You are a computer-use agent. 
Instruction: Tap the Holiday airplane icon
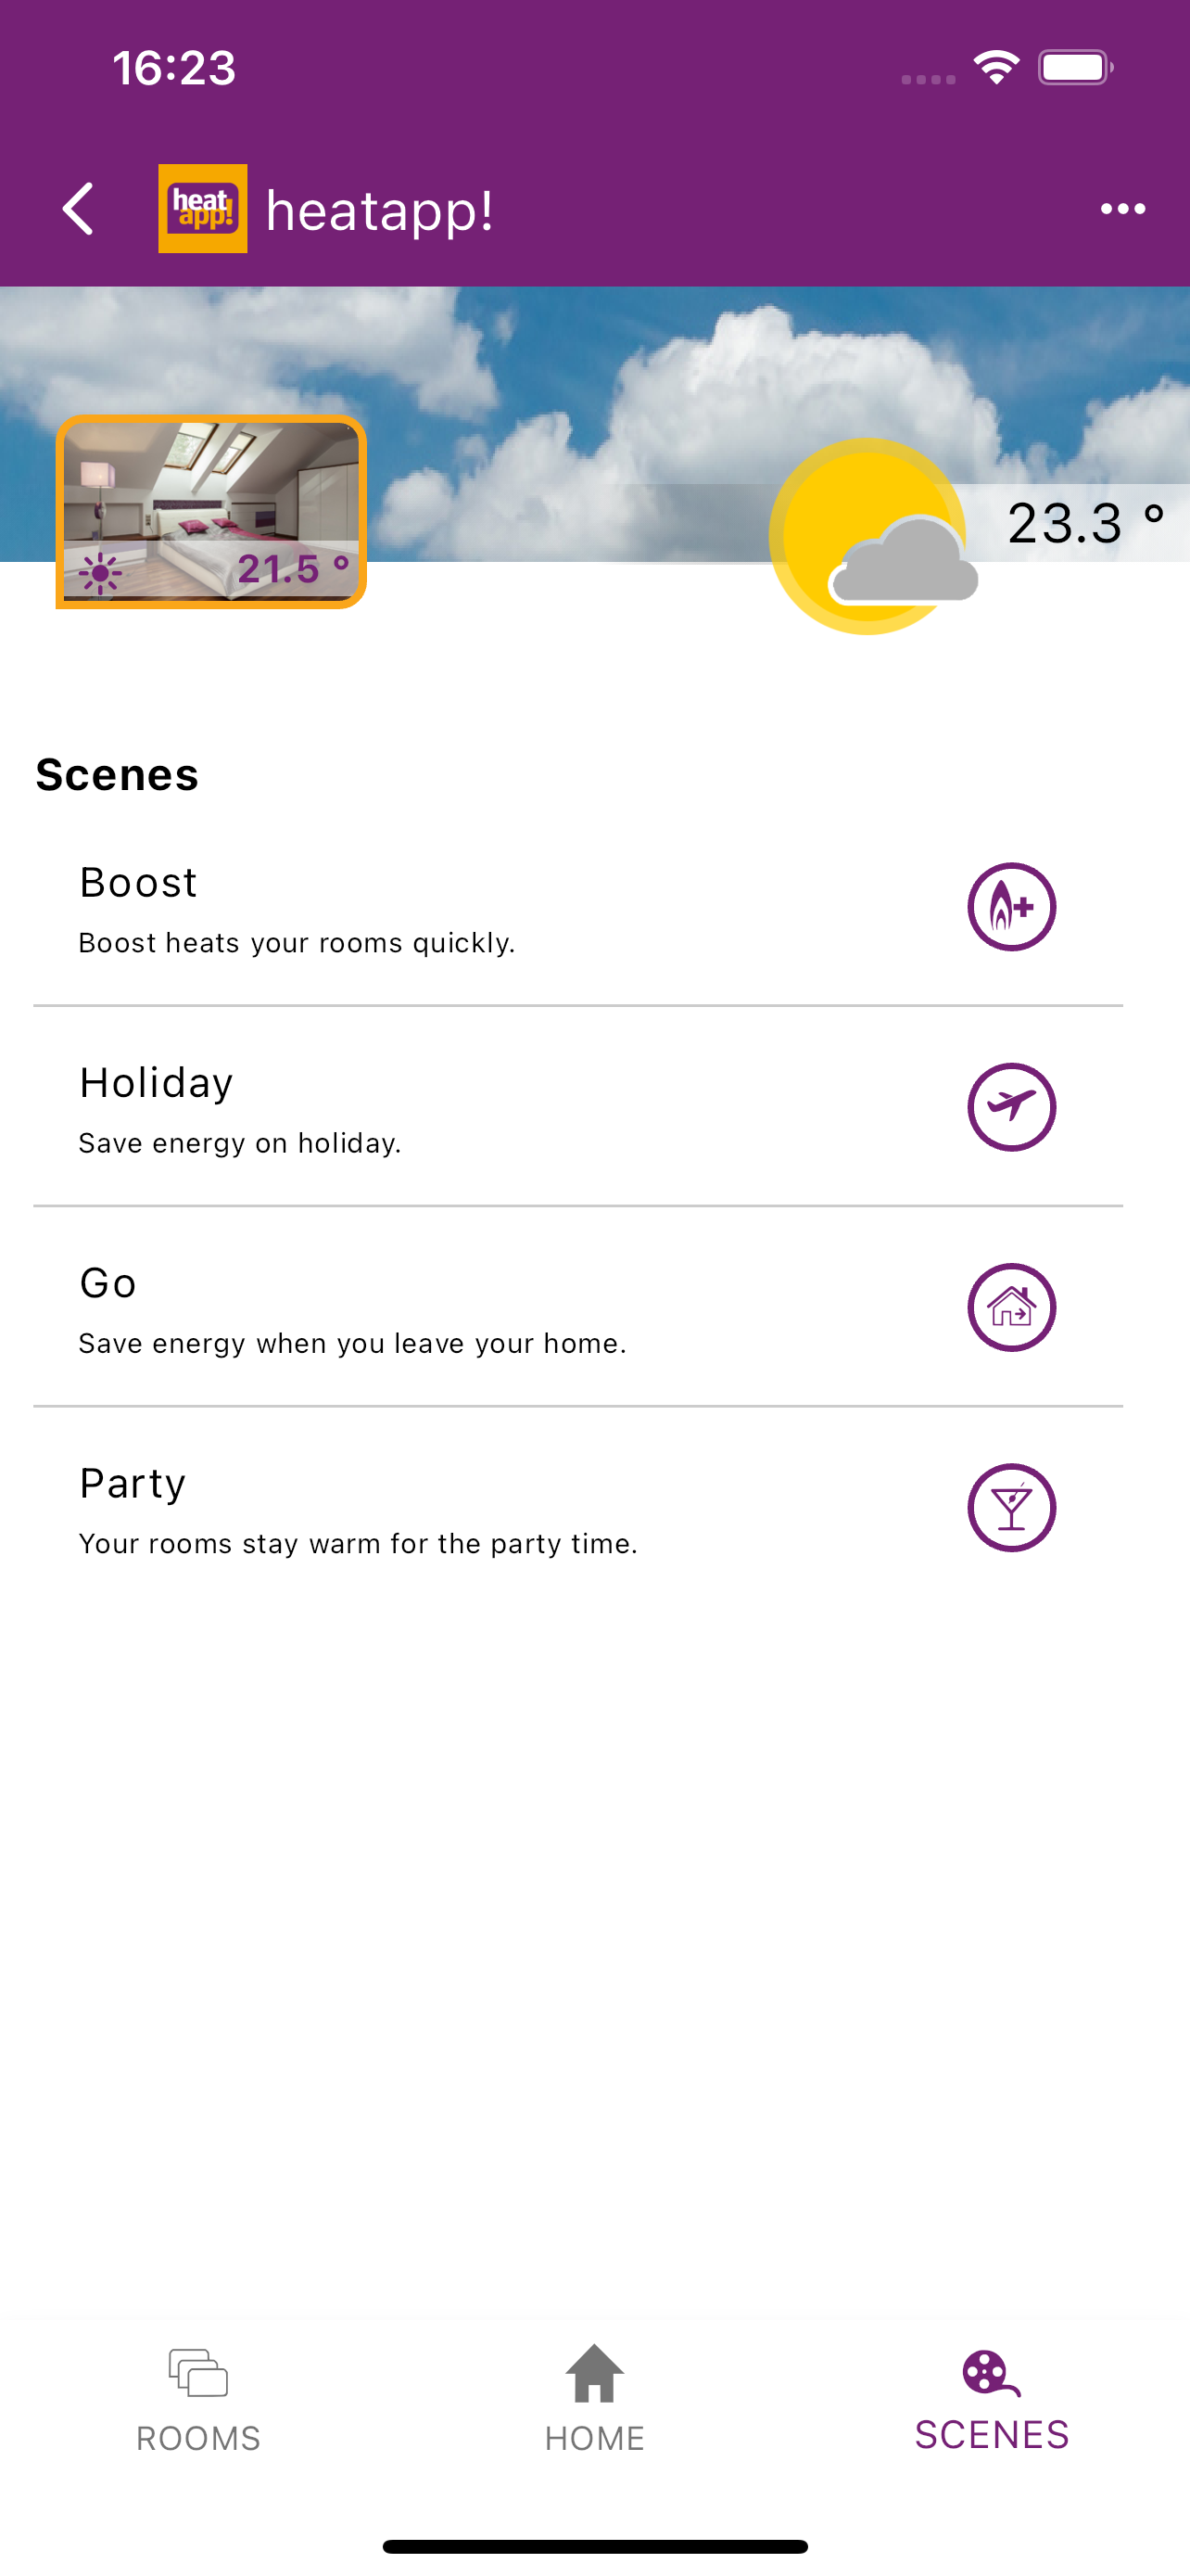coord(1011,1106)
